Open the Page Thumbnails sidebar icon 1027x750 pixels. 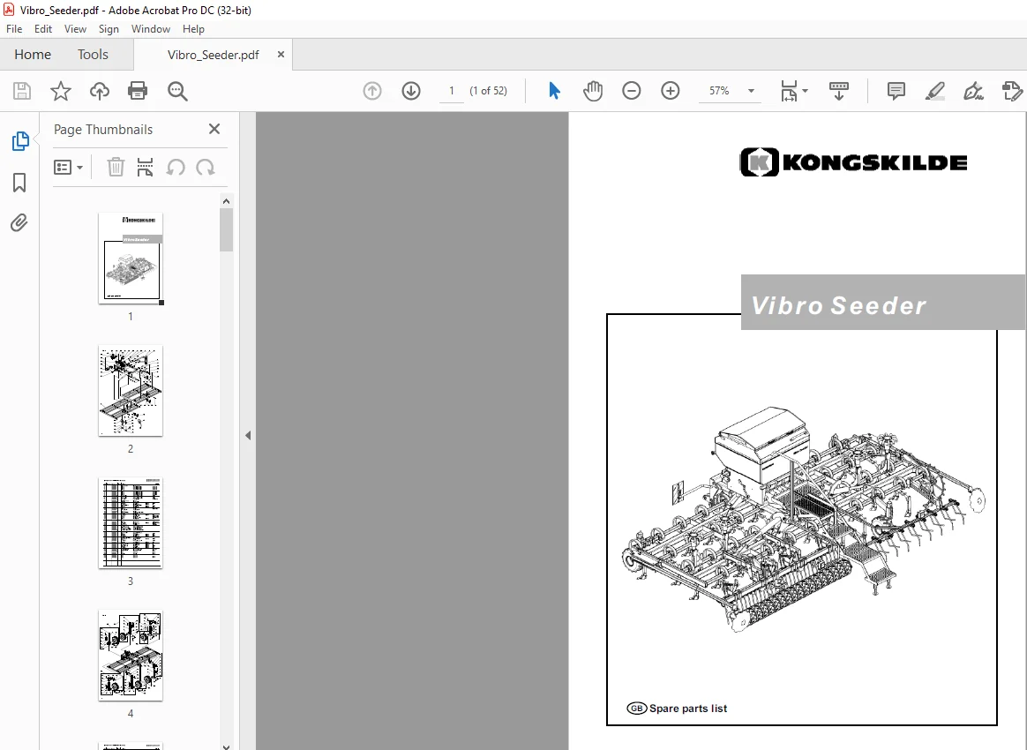pyautogui.click(x=20, y=141)
